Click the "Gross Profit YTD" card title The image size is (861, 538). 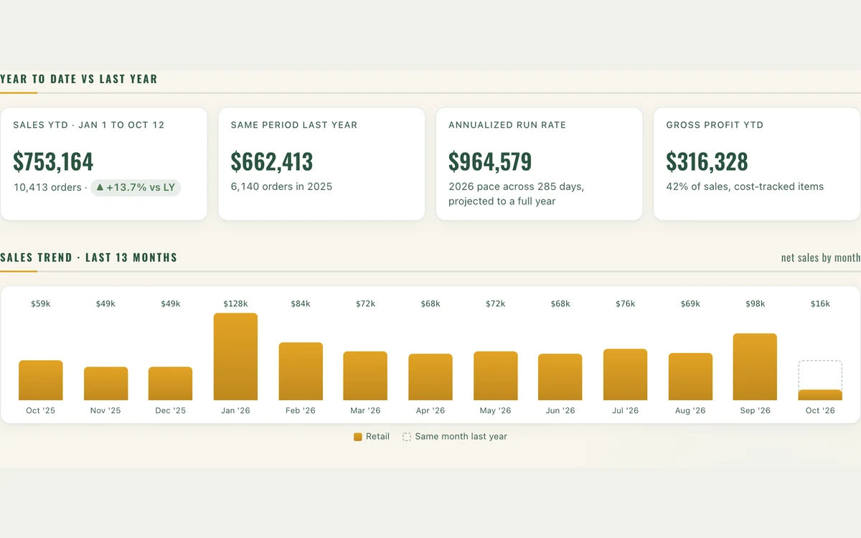[715, 125]
